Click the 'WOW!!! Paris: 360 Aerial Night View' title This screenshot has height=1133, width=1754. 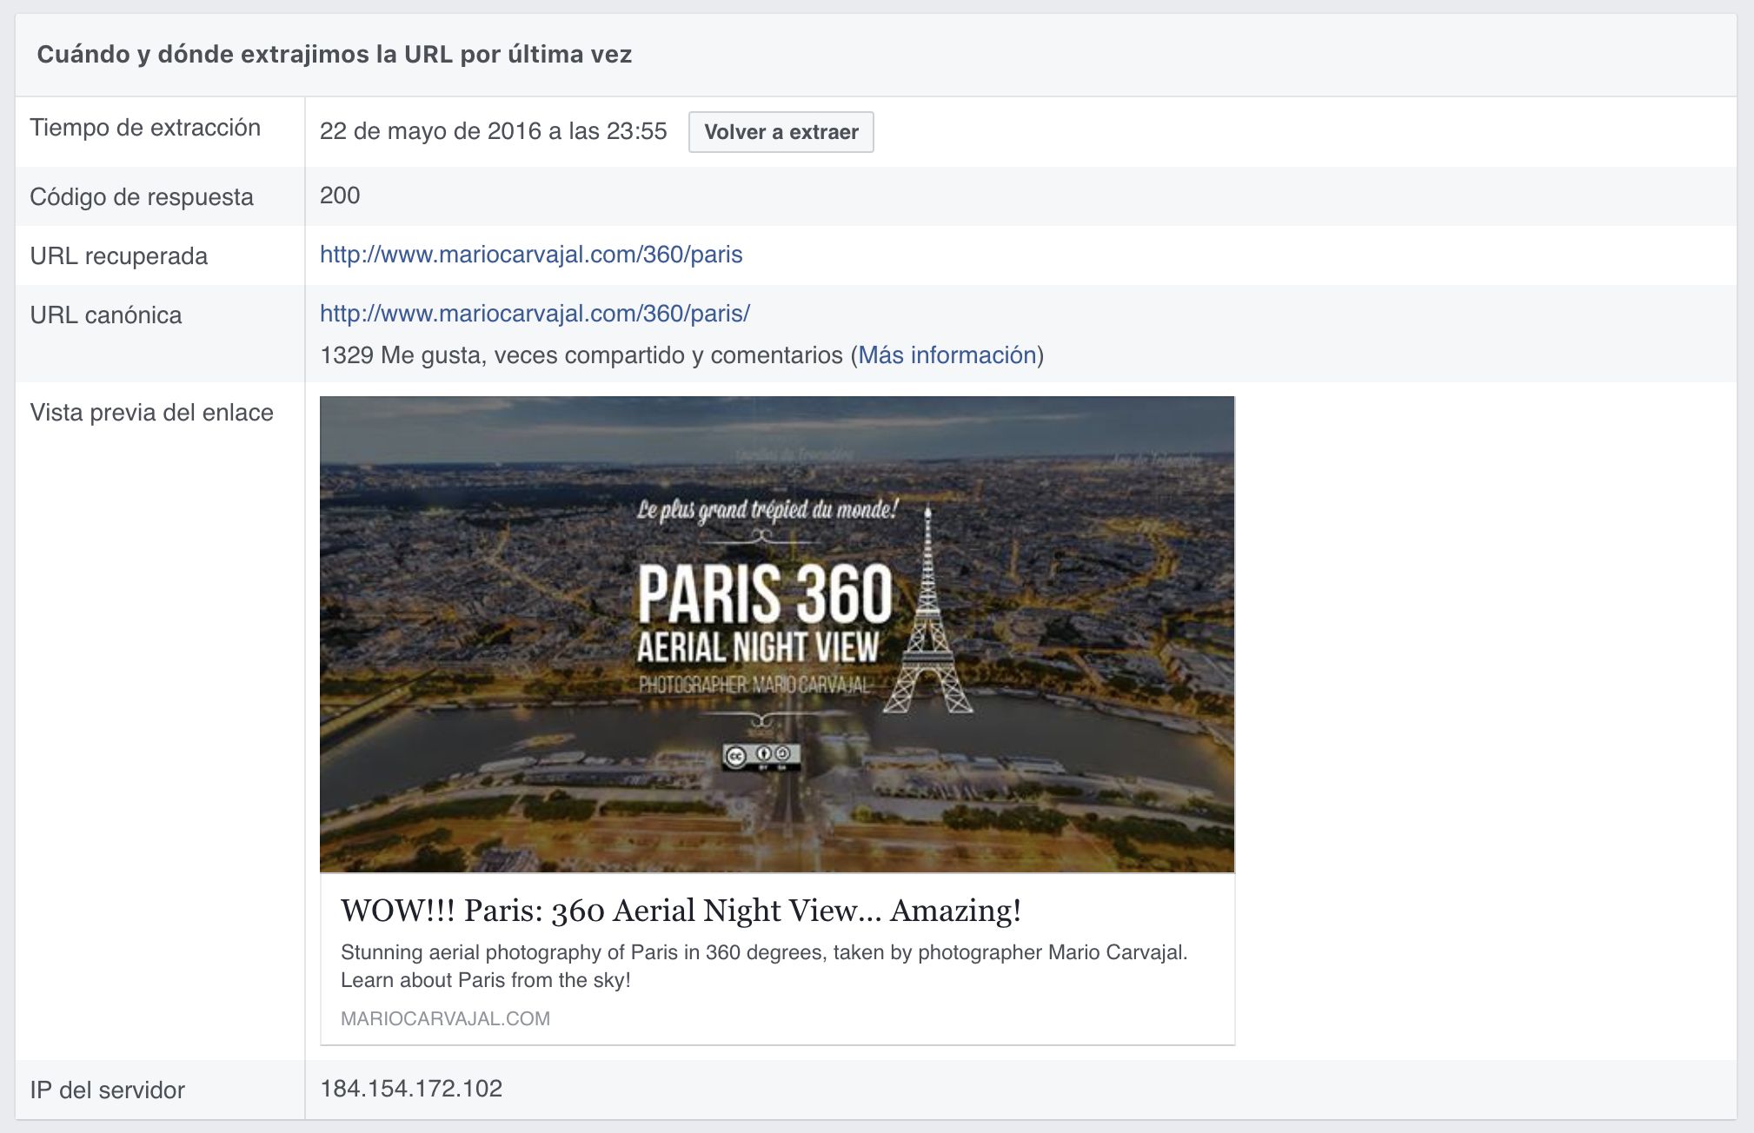point(681,911)
